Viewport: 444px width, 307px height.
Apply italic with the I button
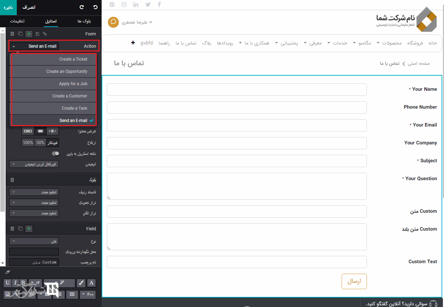15,283
